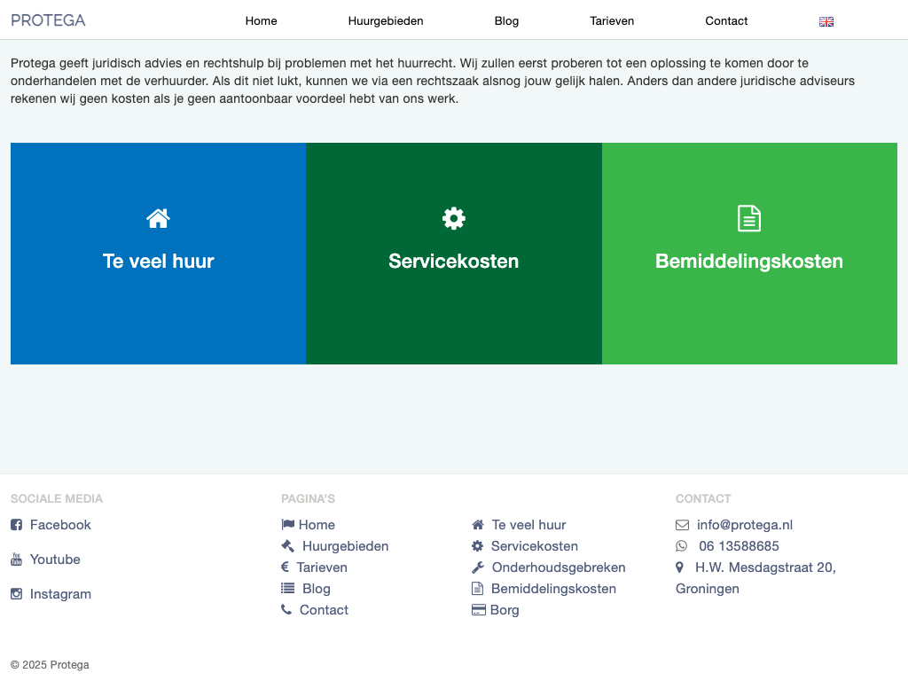
Task: Open the footer Tarieven link with euro sign
Action: point(321,567)
